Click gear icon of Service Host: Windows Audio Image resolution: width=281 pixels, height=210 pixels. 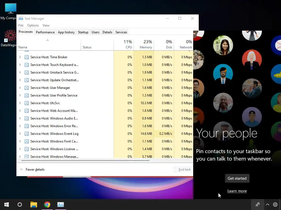(x=27, y=119)
